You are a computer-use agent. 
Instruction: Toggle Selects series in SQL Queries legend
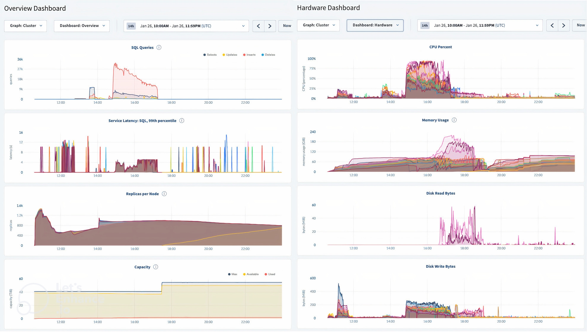tap(210, 55)
